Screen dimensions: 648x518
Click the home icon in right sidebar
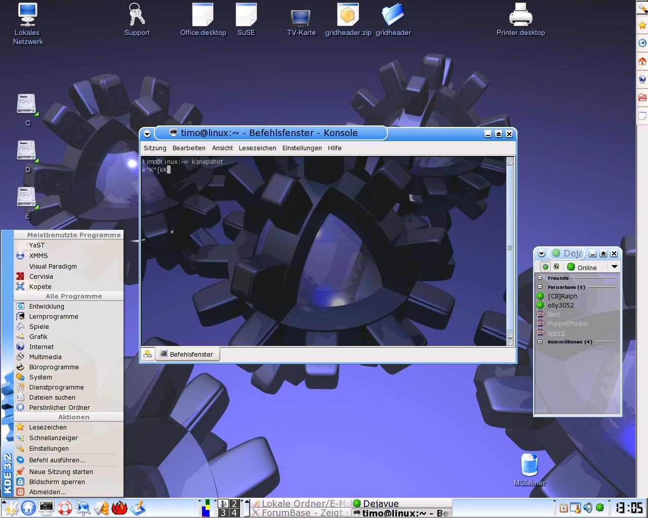tap(642, 61)
